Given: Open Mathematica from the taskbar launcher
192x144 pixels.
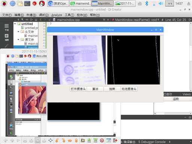Looking at the screenshot, I should [x=34, y=4].
